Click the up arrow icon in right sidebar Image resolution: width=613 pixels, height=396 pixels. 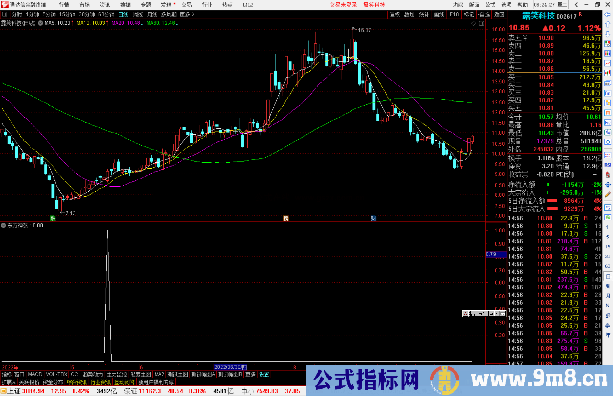tap(608, 24)
